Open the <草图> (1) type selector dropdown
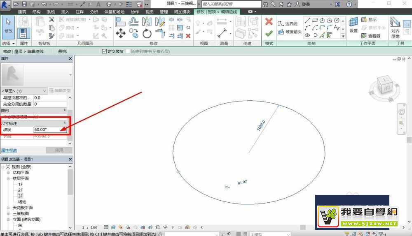The image size is (412, 236). tap(24, 91)
